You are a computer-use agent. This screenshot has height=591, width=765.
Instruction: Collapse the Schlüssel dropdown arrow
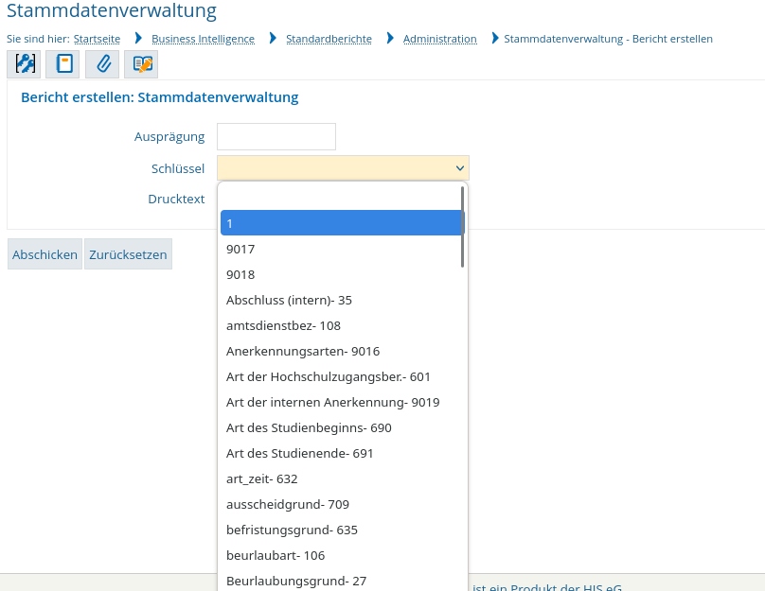pyautogui.click(x=459, y=168)
